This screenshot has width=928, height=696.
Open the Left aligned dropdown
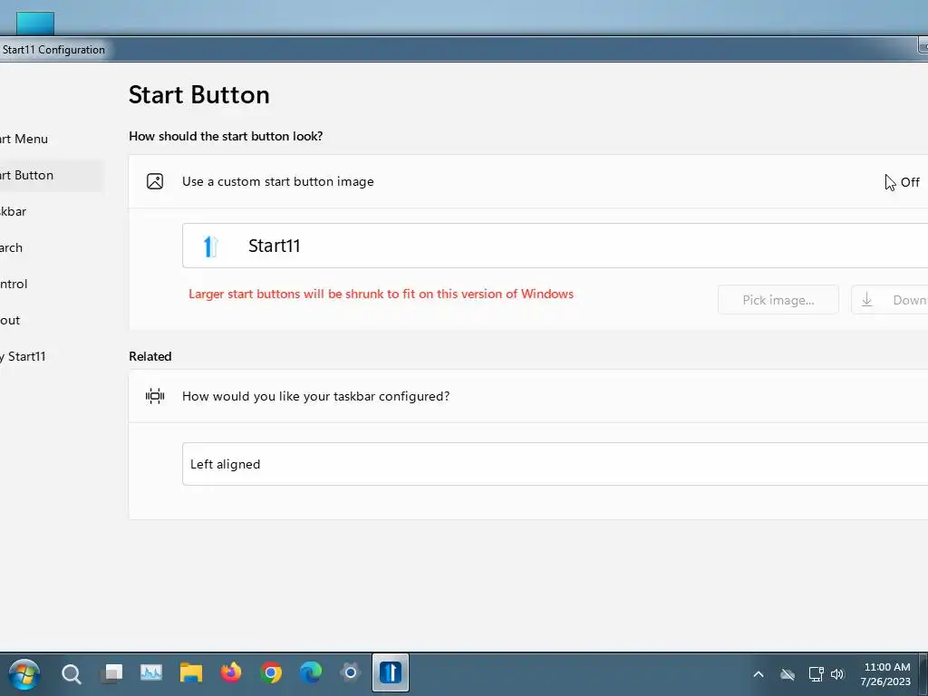556,464
